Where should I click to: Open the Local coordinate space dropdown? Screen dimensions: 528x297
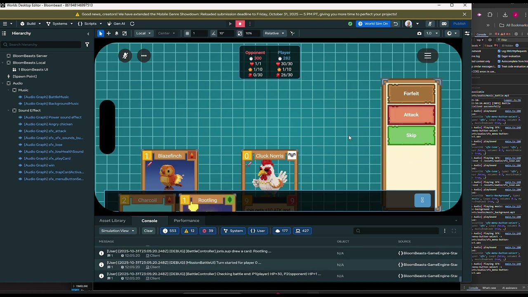[144, 33]
